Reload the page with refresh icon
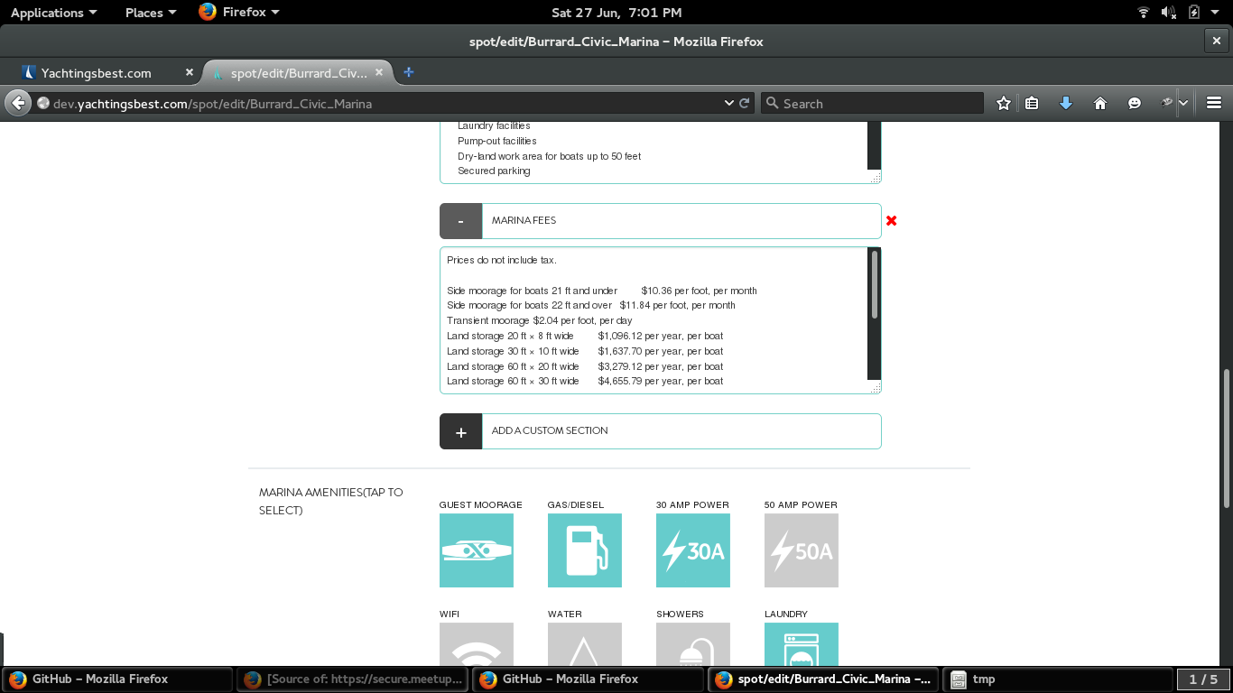Viewport: 1233px width, 693px height. click(745, 104)
